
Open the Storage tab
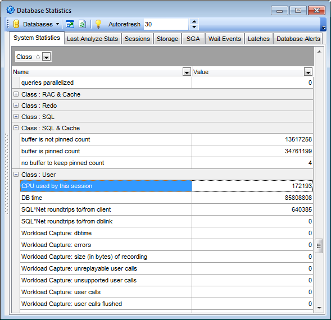pyautogui.click(x=167, y=39)
